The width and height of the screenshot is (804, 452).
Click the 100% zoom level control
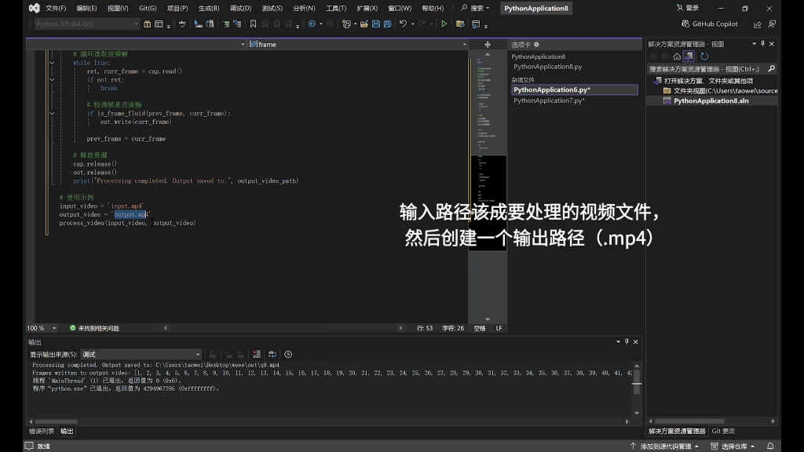click(35, 328)
